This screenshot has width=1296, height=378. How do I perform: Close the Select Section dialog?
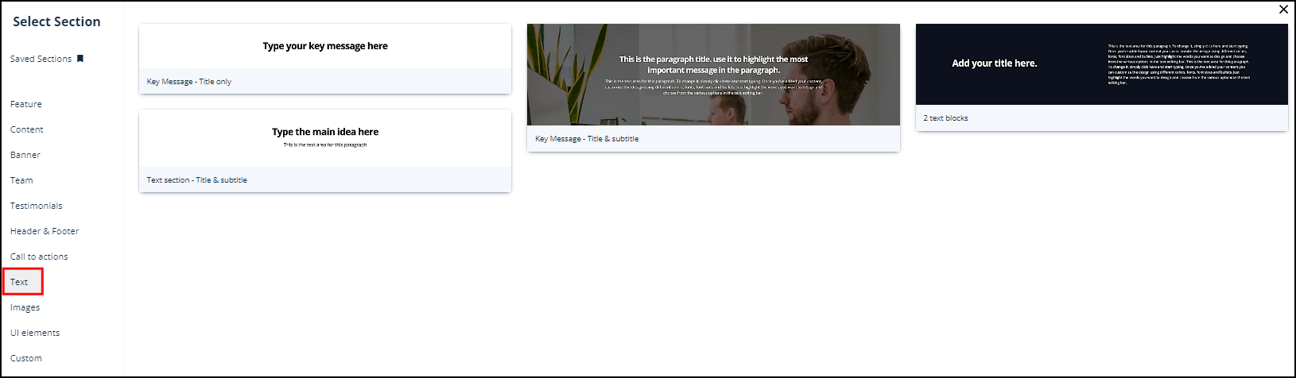coord(1283,10)
